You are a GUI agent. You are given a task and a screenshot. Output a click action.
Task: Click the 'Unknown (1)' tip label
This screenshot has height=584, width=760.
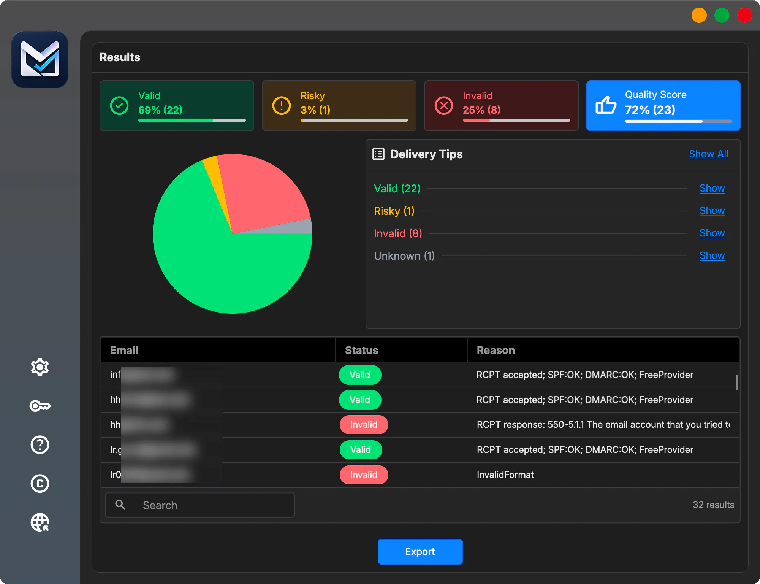[x=404, y=255]
